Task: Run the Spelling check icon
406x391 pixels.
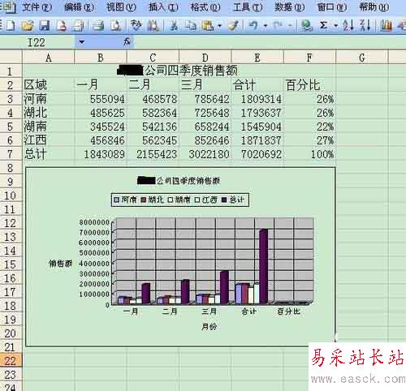Action: pyautogui.click(x=136, y=26)
